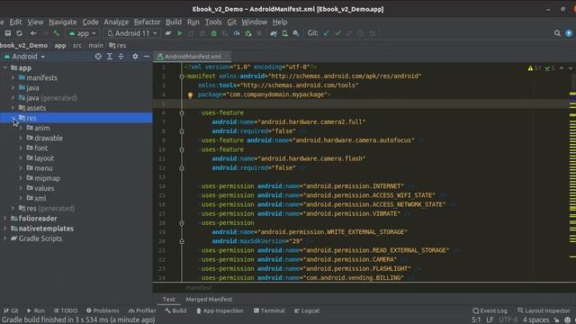Expand the manifests folder
The image size is (576, 324).
click(13, 78)
